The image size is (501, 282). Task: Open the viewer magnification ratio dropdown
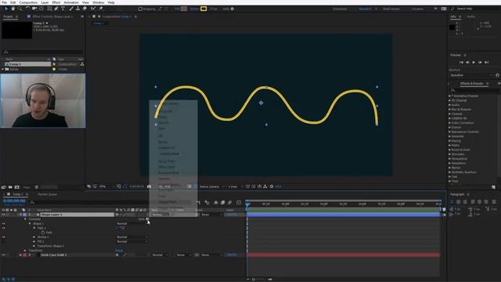click(106, 186)
